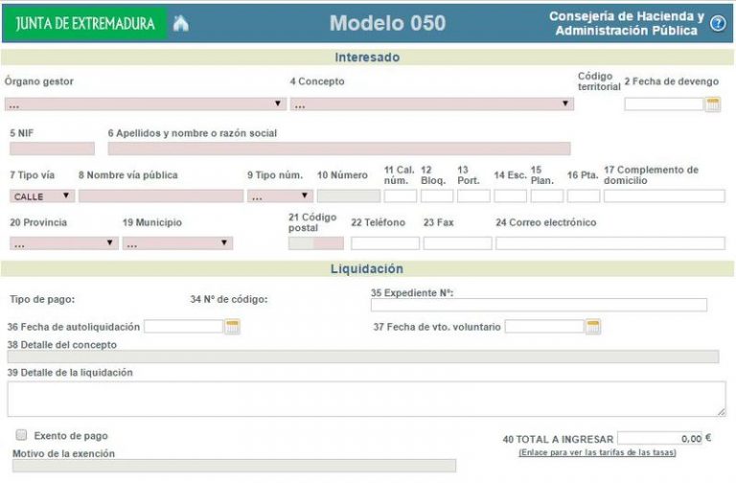Follow the link to view tarifas de las tasas
This screenshot has height=483, width=736.
597,452
